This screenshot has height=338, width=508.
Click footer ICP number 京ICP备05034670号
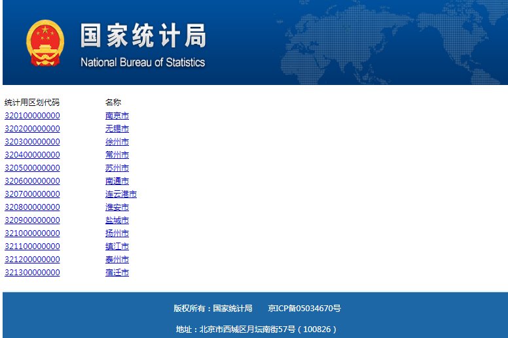pyautogui.click(x=304, y=308)
